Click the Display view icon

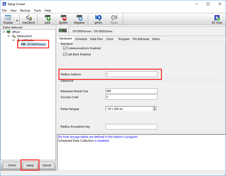click(8, 18)
